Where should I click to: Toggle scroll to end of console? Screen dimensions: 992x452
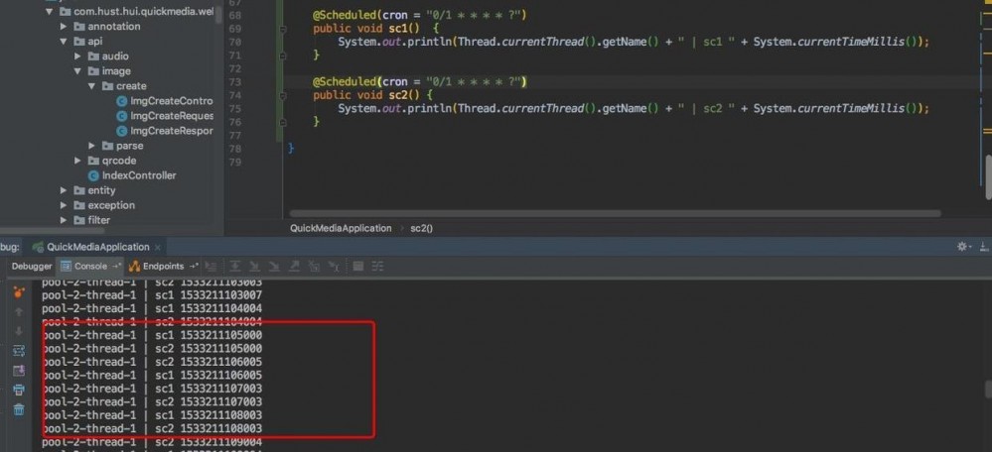tap(19, 371)
